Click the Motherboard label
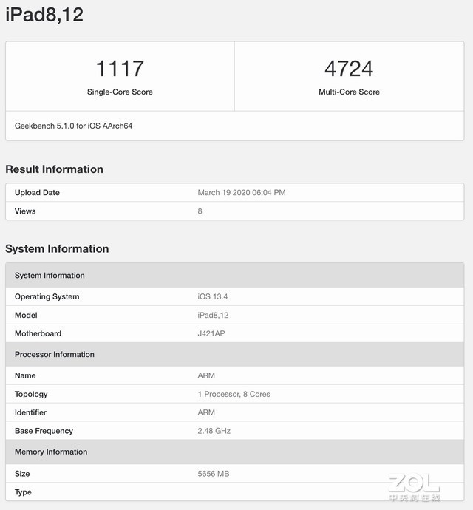The width and height of the screenshot is (473, 510). [x=38, y=333]
